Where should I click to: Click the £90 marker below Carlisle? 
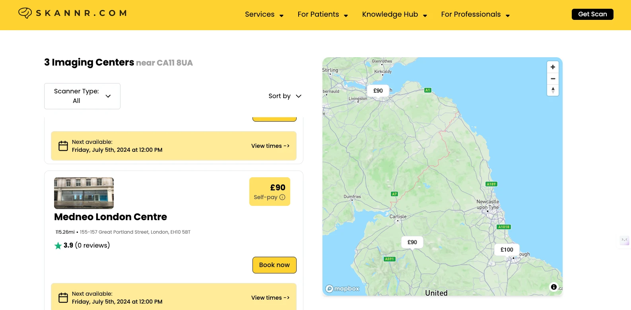pos(412,242)
